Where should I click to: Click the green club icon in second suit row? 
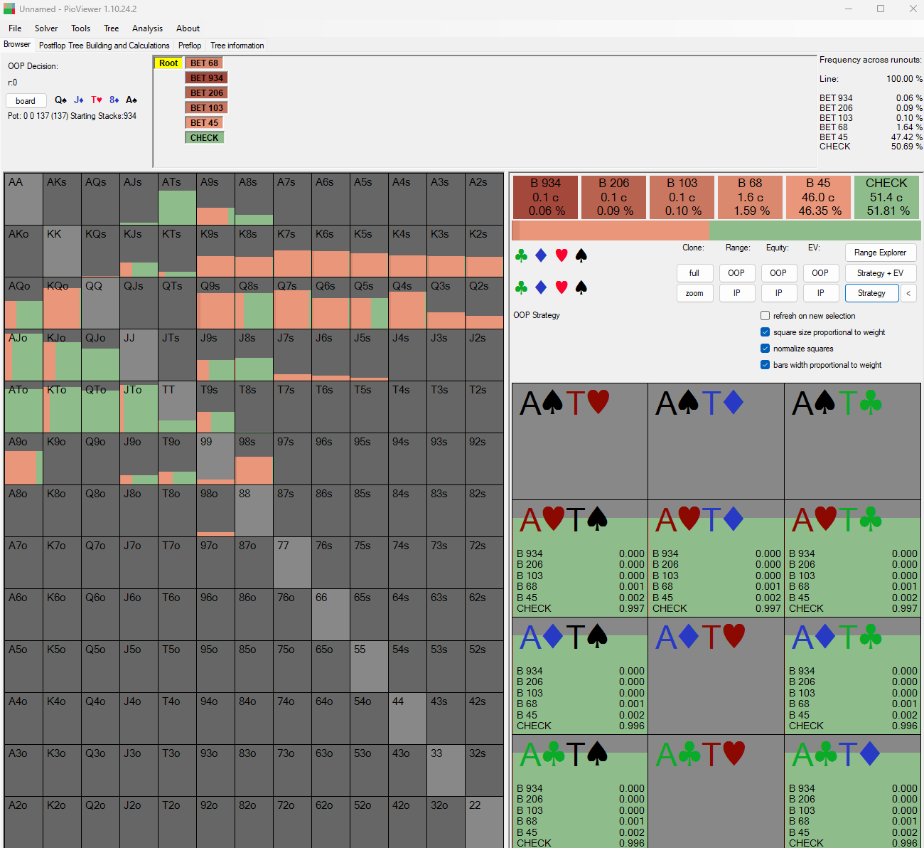[521, 287]
